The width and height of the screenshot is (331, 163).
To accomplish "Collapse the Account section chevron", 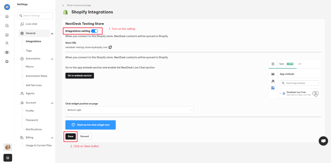I will (52, 103).
